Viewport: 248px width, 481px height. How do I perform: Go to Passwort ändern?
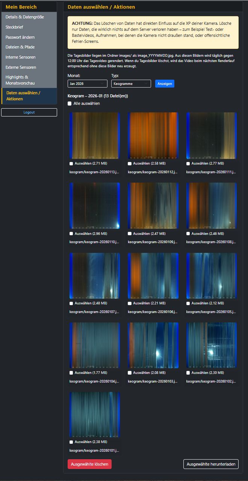coord(29,37)
